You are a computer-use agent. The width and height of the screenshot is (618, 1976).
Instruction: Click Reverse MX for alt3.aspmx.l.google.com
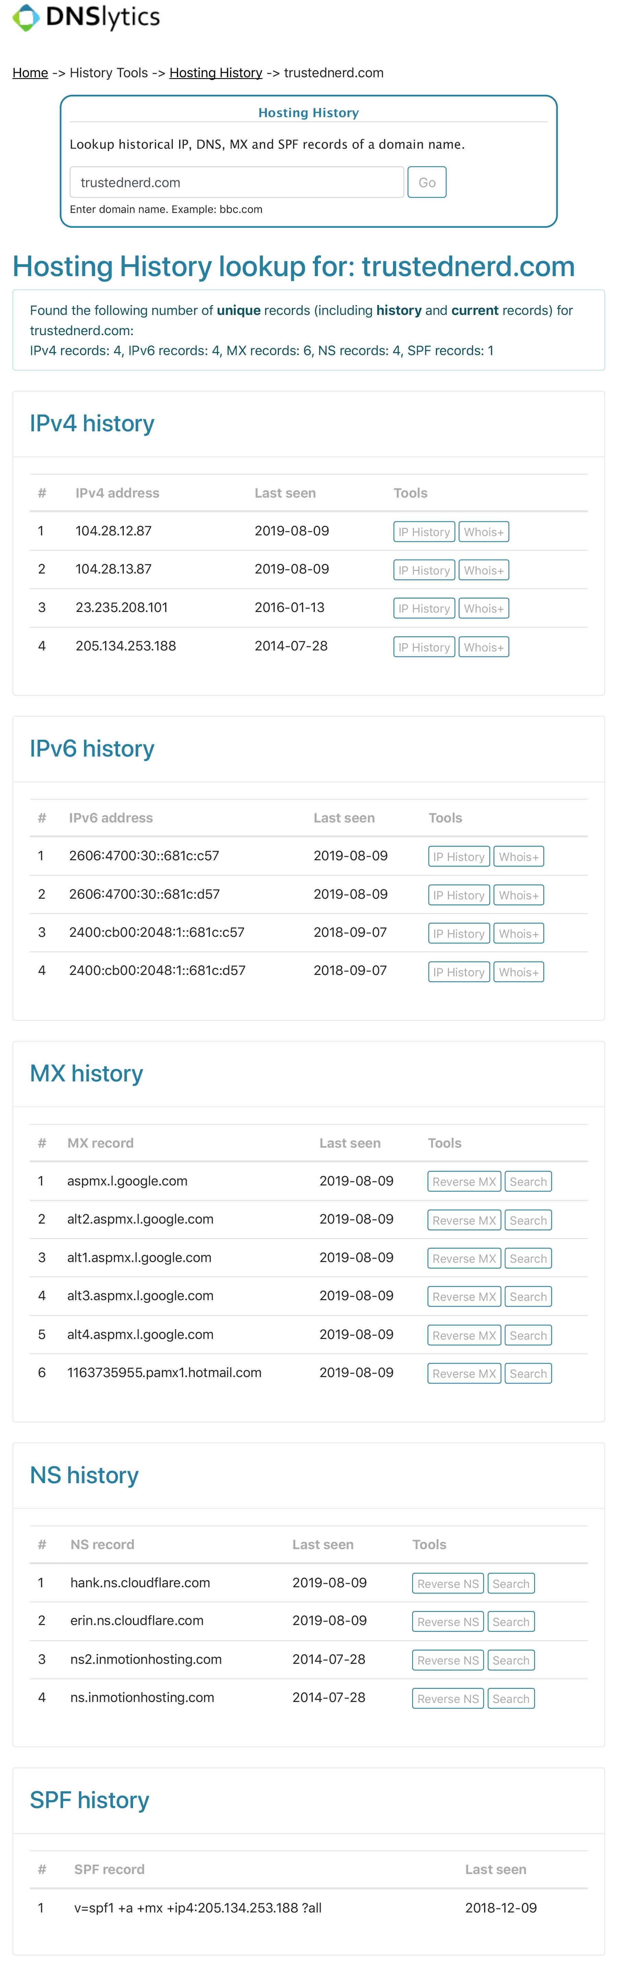[464, 1297]
